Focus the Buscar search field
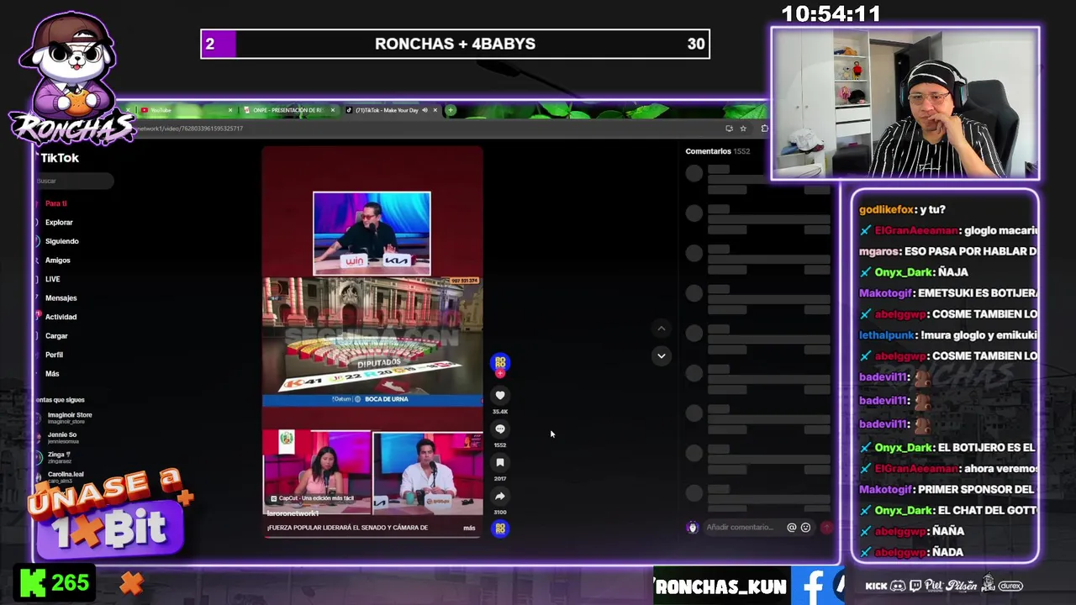The width and height of the screenshot is (1076, 605). click(74, 181)
